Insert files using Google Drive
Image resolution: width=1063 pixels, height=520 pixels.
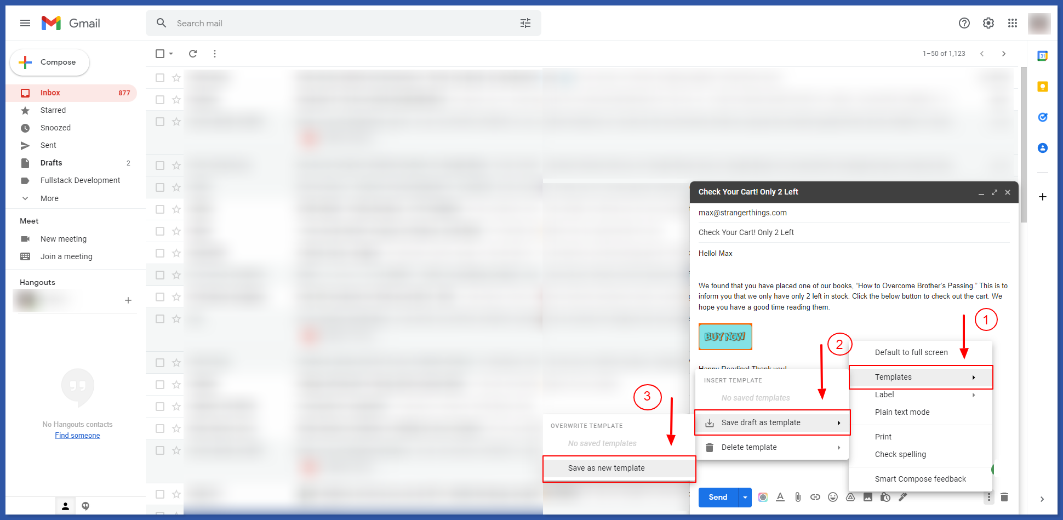click(x=850, y=497)
